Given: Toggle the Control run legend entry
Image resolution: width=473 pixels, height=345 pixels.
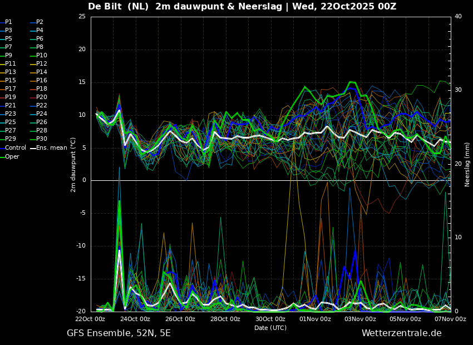Looking at the screenshot, I should (x=15, y=148).
